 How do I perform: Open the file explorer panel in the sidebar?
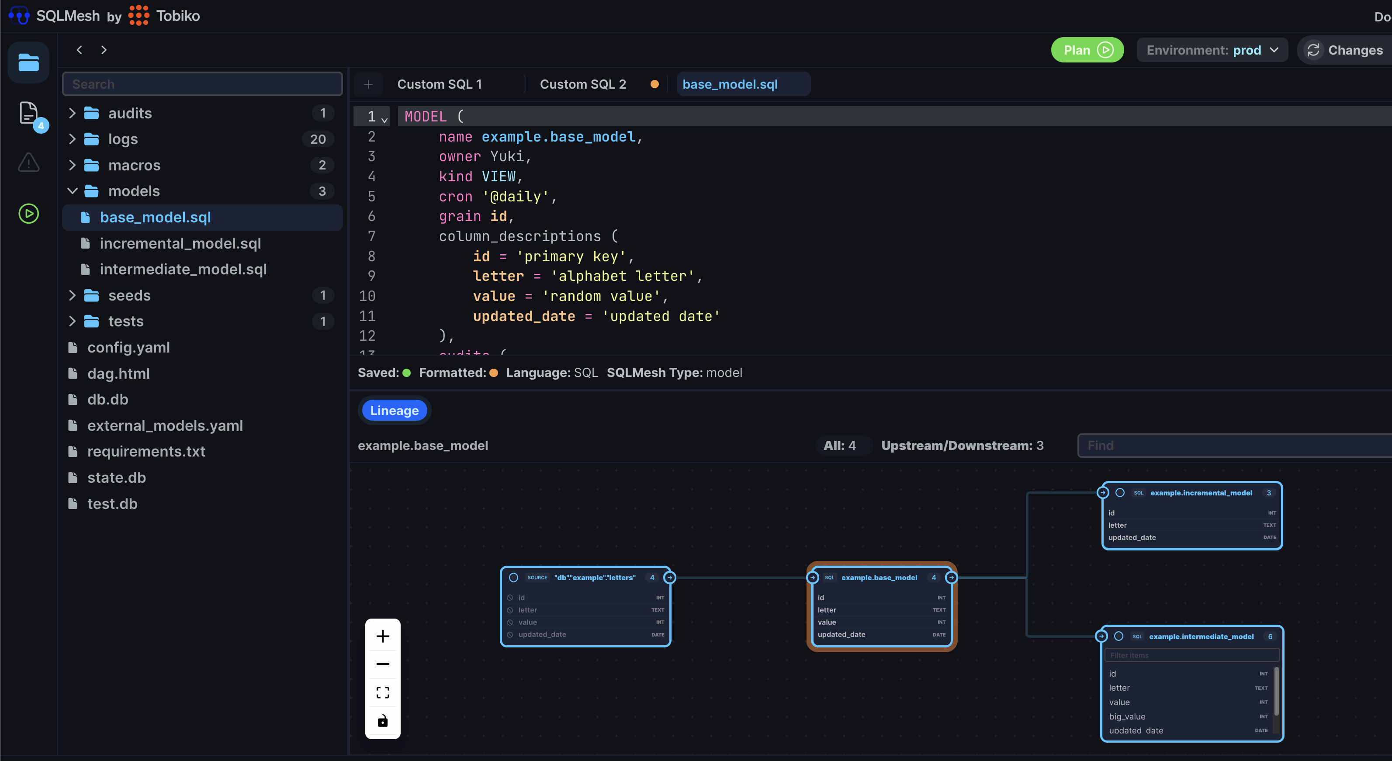click(x=28, y=62)
